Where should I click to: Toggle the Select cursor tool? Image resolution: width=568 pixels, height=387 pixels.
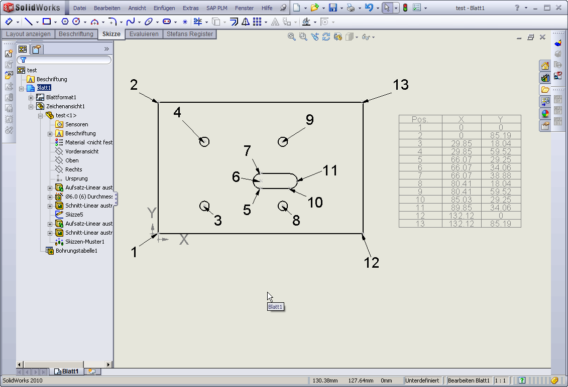[387, 8]
